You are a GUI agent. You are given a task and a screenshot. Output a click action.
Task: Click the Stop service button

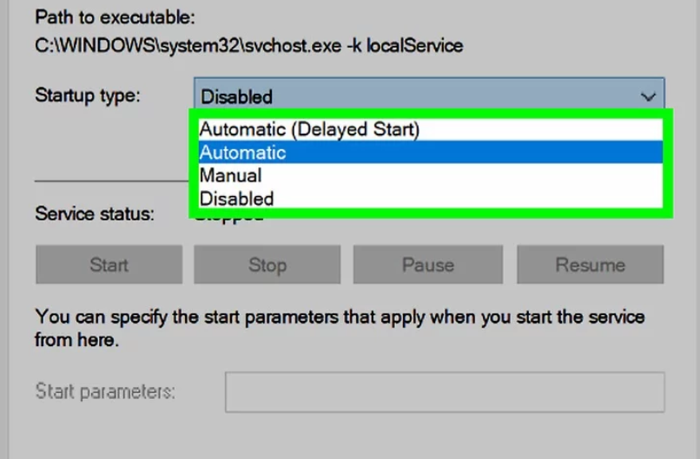pos(267,265)
